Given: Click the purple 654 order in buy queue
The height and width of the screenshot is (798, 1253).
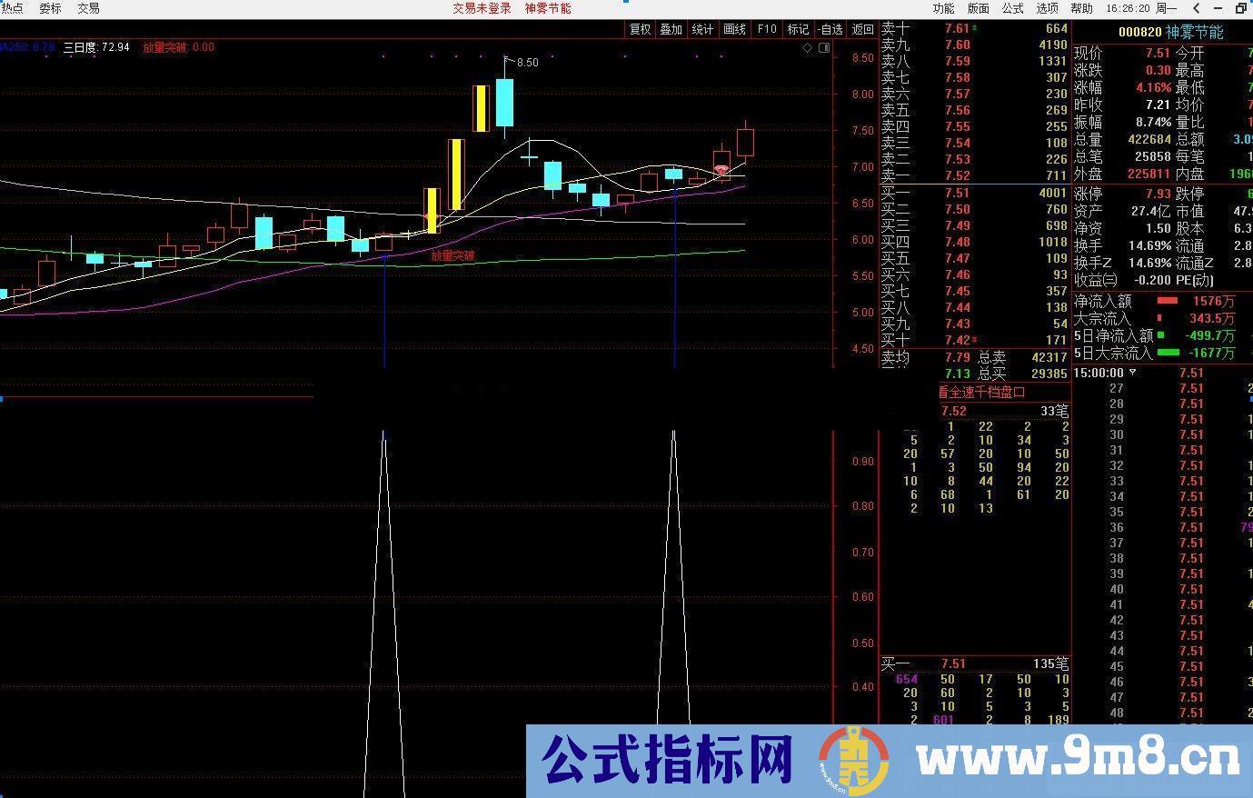Looking at the screenshot, I should pyautogui.click(x=907, y=680).
